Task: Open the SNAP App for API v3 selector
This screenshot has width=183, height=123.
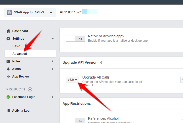Action: [x=30, y=12]
